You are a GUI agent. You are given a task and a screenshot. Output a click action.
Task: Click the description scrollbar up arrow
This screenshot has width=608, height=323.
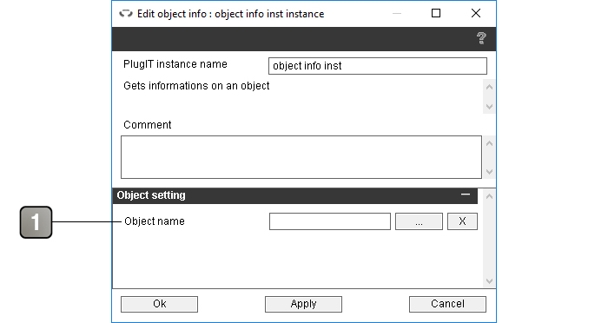coord(489,87)
